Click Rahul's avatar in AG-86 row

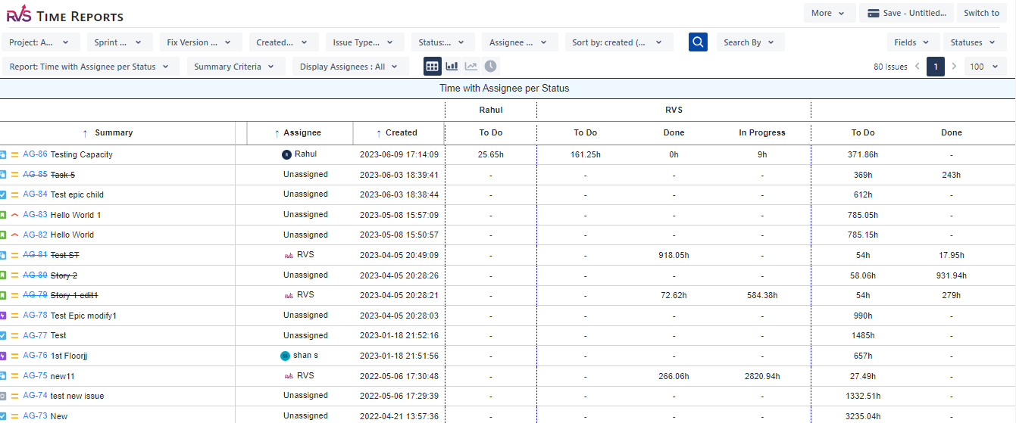click(286, 154)
